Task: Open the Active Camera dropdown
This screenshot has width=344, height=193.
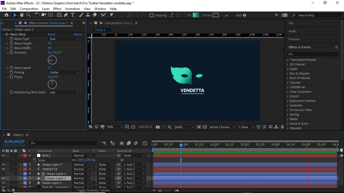Action: [x=222, y=127]
